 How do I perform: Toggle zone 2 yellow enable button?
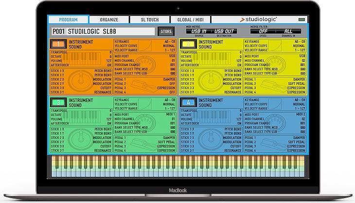coord(188,44)
